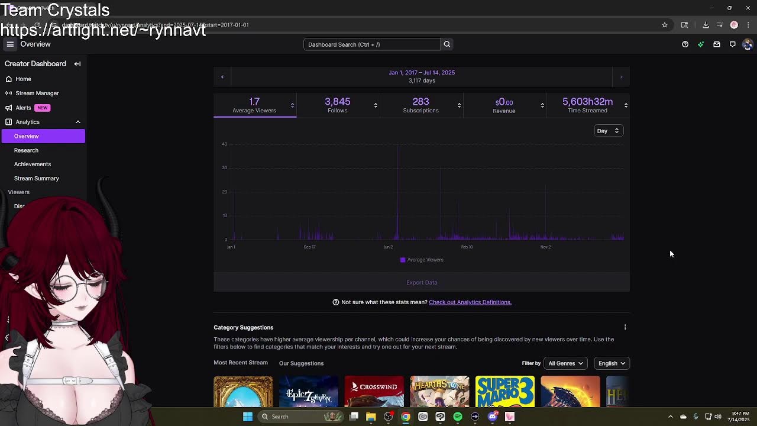This screenshot has width=757, height=426.
Task: Open Research in the Analytics menu
Action: click(26, 150)
